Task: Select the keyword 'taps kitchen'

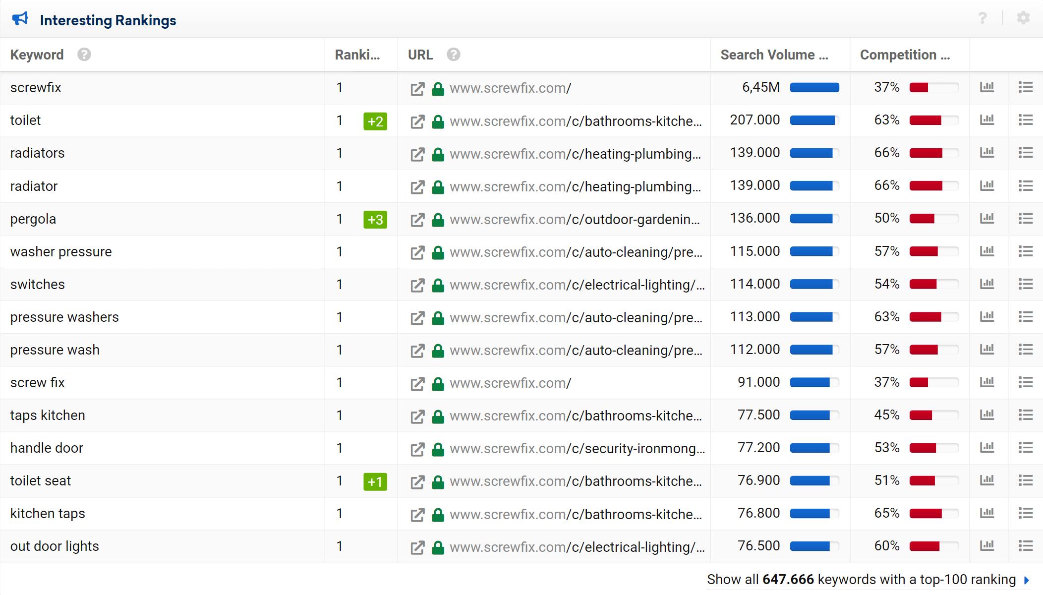Action: click(x=48, y=415)
